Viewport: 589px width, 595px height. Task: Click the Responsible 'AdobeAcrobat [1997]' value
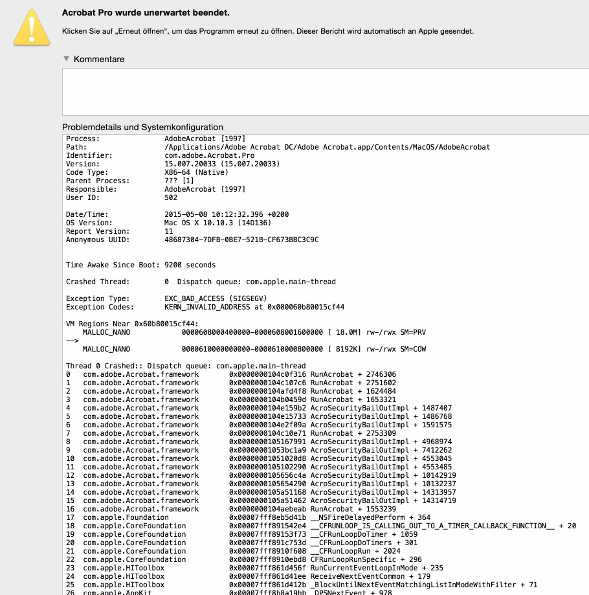(x=205, y=189)
